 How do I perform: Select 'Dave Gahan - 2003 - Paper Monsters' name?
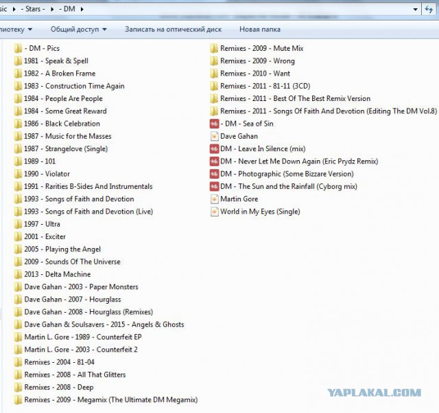[x=81, y=287]
